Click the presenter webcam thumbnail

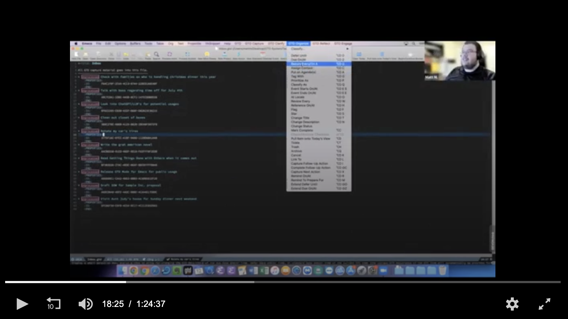tap(460, 61)
